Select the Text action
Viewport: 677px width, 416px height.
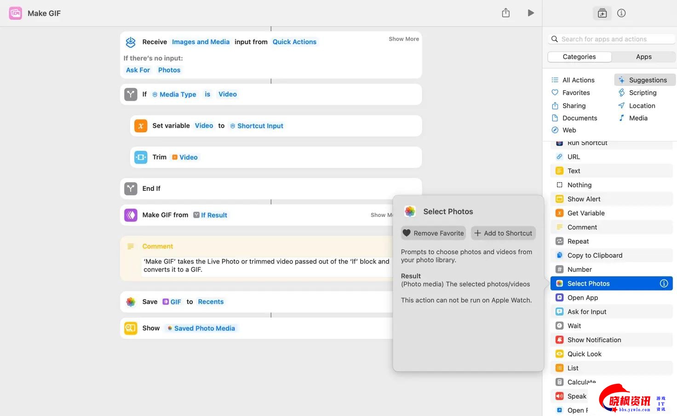(x=611, y=171)
